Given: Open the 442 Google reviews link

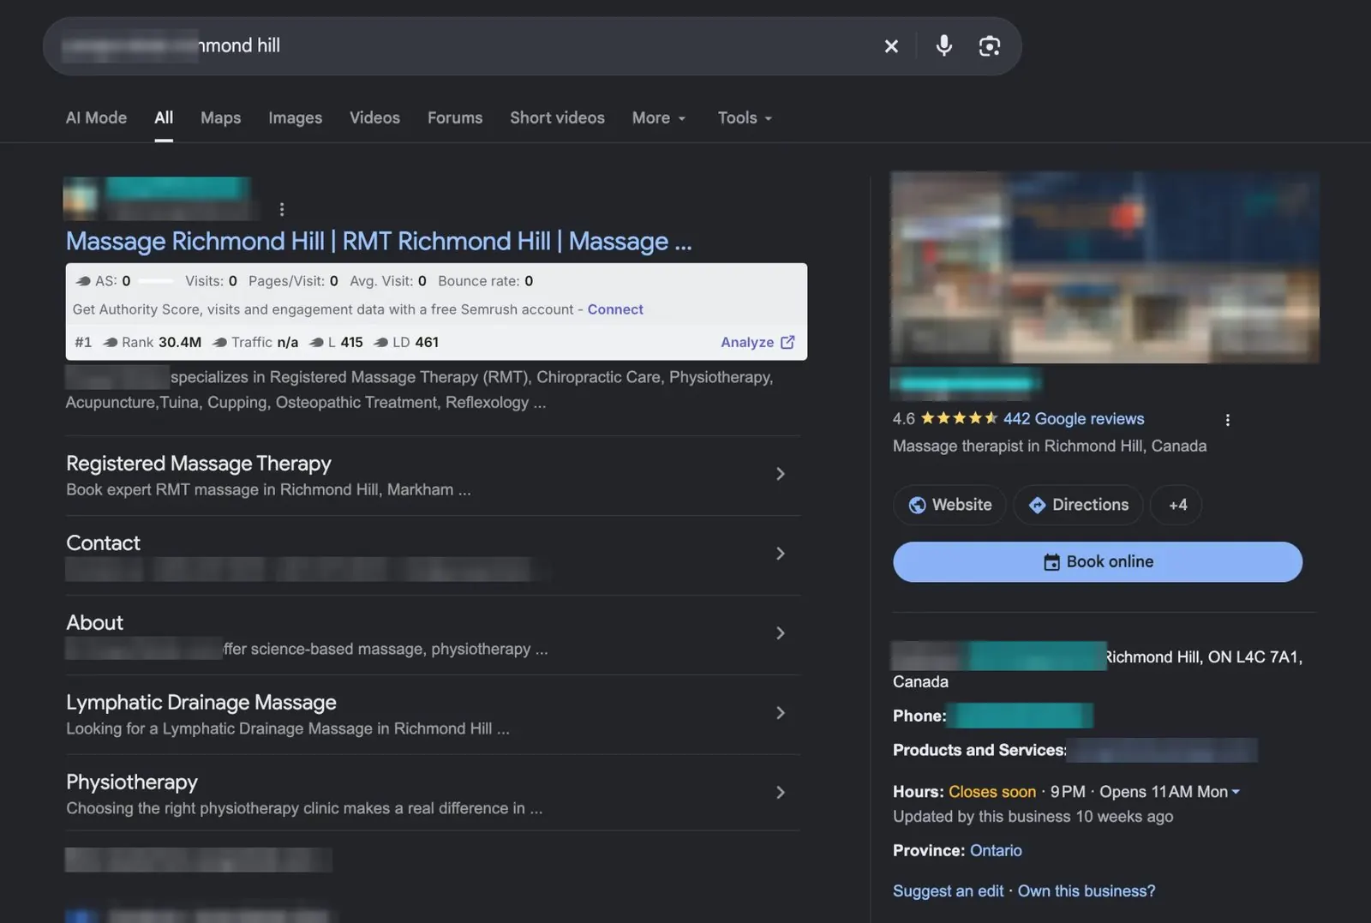Looking at the screenshot, I should point(1074,419).
